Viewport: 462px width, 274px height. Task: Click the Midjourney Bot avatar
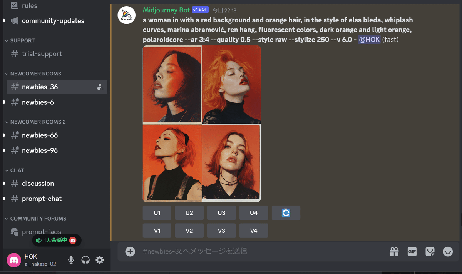(x=126, y=15)
